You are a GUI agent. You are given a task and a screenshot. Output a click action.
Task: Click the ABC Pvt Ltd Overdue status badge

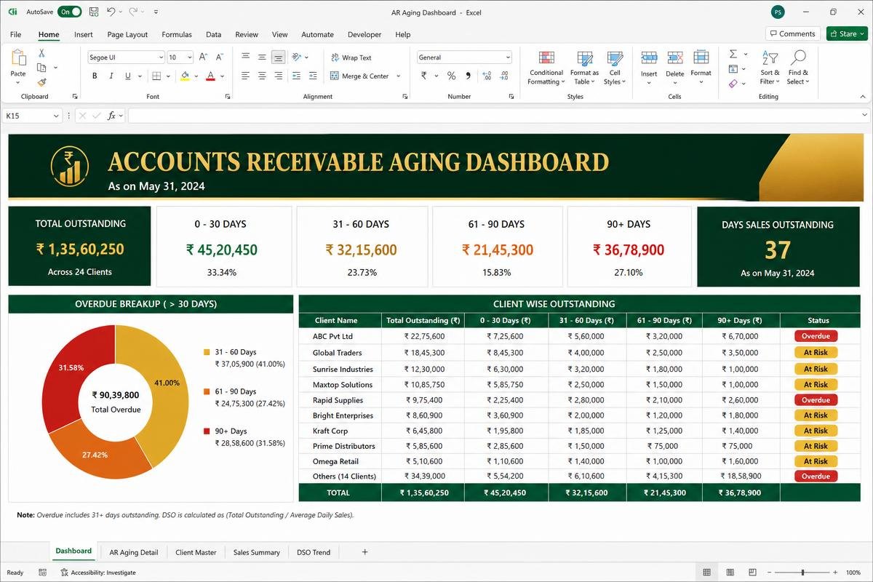(816, 336)
